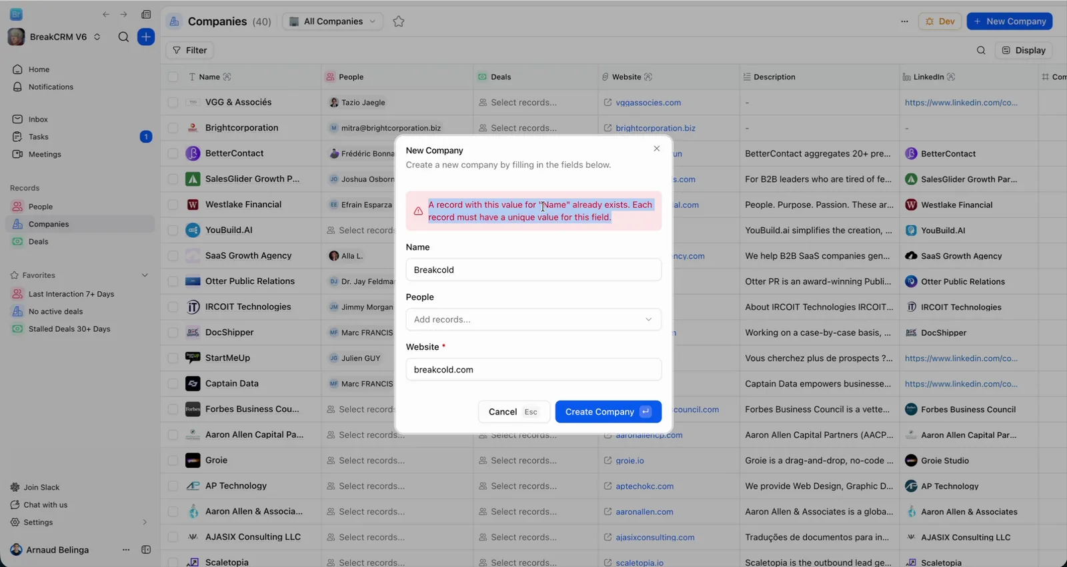
Task: Check the AP Technology row checkbox
Action: pos(173,486)
